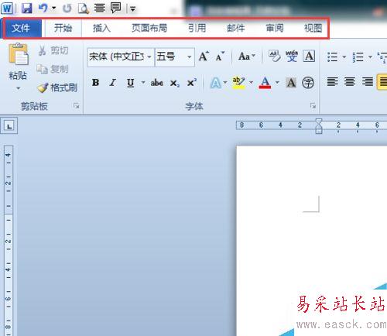Expand the font color dropdown

pyautogui.click(x=277, y=83)
